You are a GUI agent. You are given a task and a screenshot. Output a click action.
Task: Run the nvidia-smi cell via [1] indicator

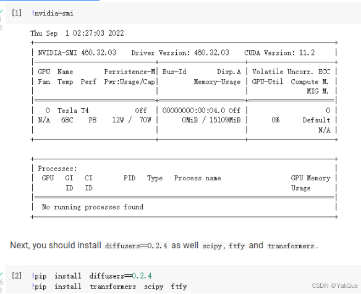pos(17,13)
